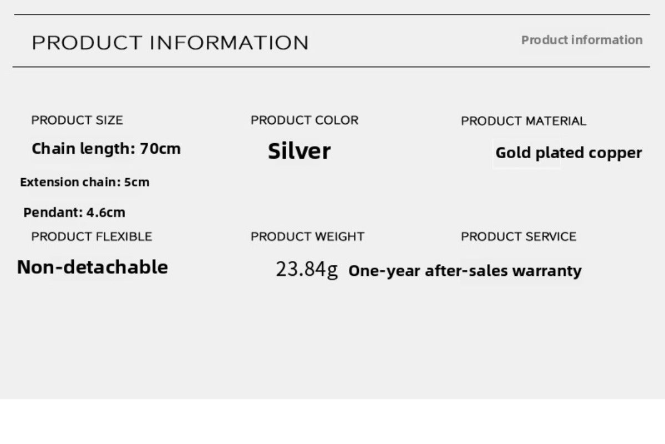Screen dimensions: 665x444
Task: Select the PRODUCT FLEXIBLE label
Action: [92, 236]
